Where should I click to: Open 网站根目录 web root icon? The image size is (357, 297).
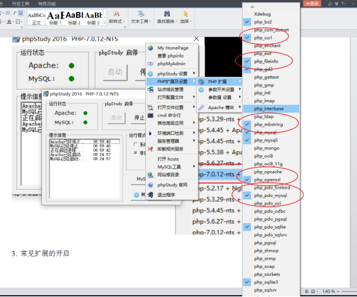coord(150,175)
